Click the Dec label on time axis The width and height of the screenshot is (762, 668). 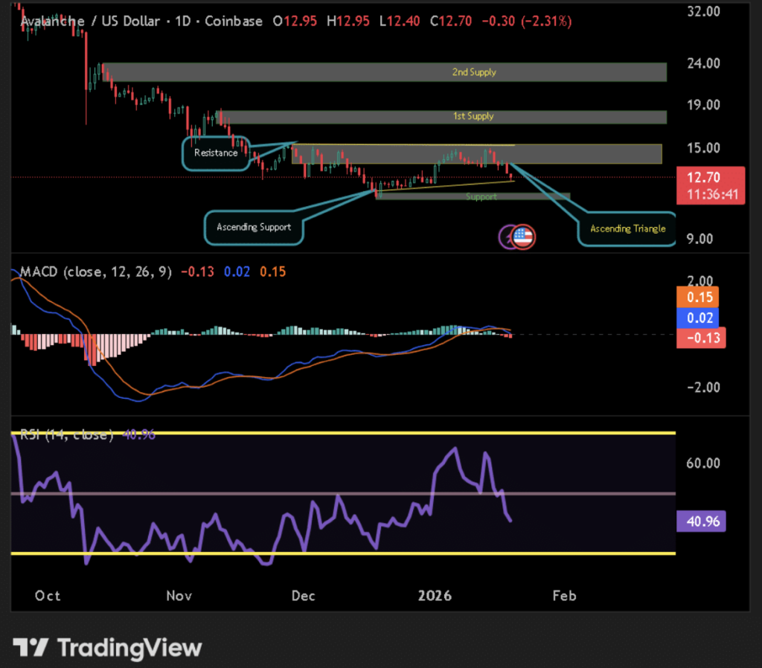303,596
